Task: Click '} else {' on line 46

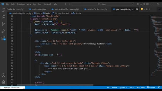Action: point(39,82)
